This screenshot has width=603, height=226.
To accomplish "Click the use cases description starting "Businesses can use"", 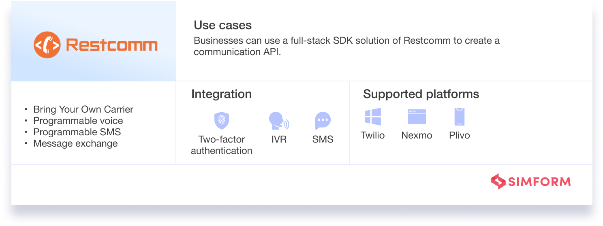I will [346, 47].
